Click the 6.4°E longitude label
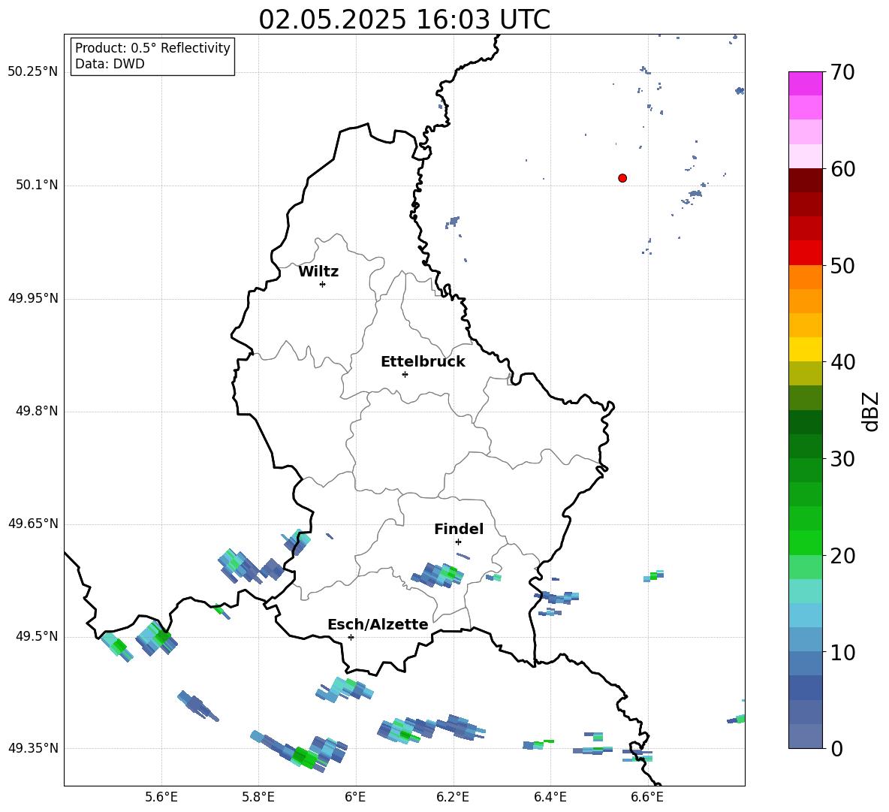This screenshot has height=812, width=889. (550, 797)
